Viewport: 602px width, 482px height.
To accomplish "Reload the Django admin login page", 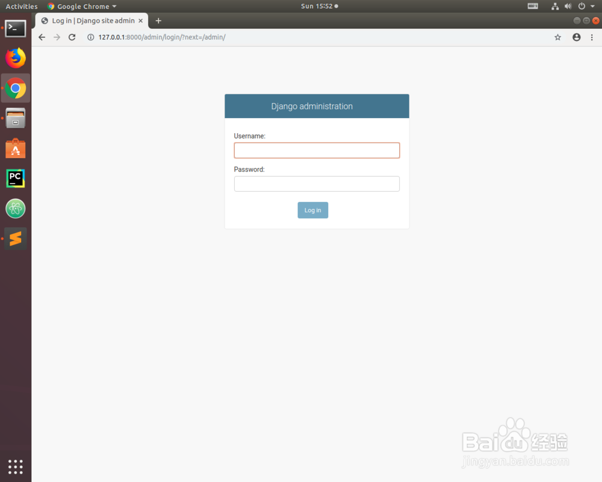I will (x=72, y=37).
